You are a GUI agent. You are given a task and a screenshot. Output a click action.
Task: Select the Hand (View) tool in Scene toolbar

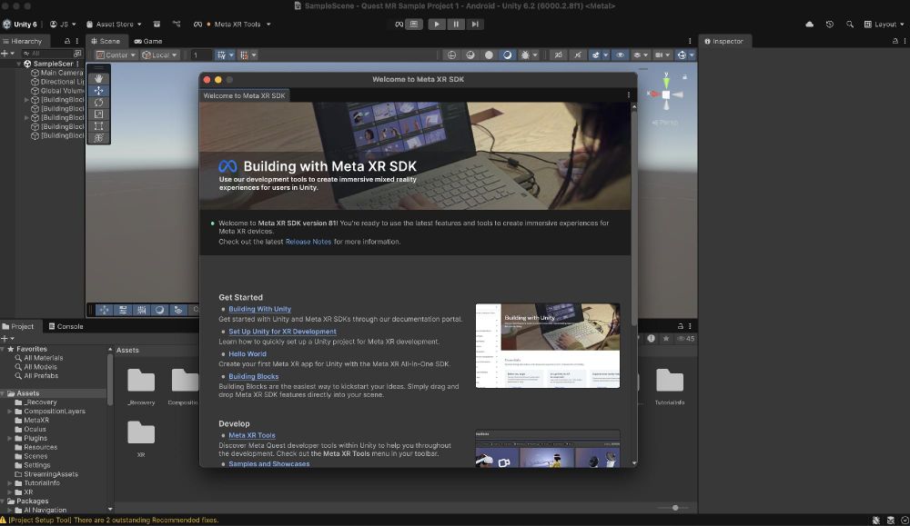point(98,78)
